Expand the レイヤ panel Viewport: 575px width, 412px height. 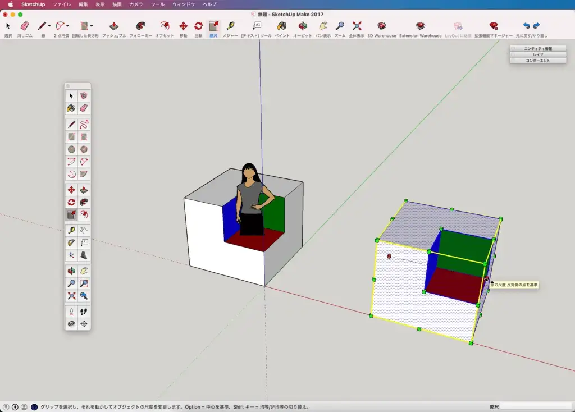(538, 54)
